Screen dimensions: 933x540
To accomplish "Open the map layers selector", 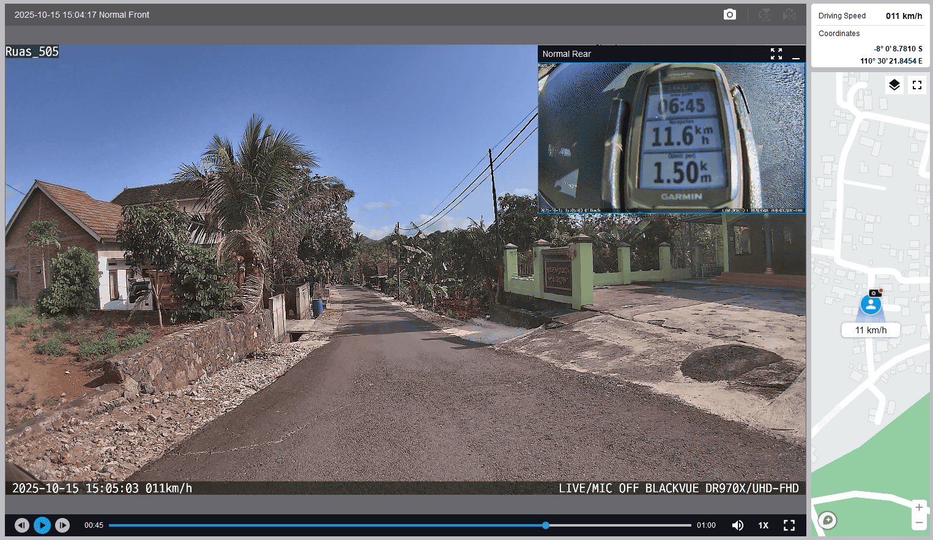I will tap(894, 85).
